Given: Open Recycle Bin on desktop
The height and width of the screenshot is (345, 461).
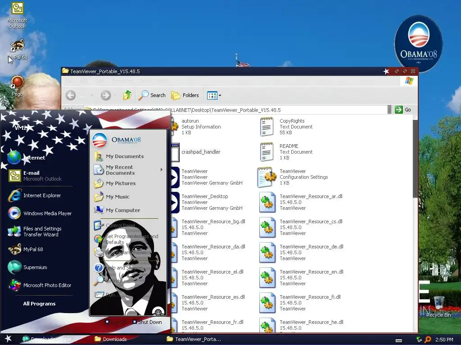Looking at the screenshot, I should tap(438, 307).
